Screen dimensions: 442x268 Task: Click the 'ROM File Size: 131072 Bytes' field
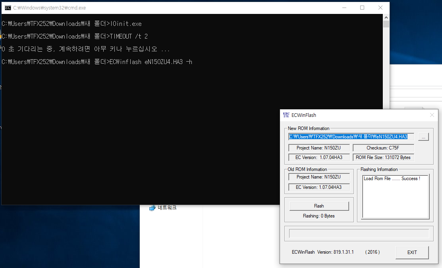383,157
